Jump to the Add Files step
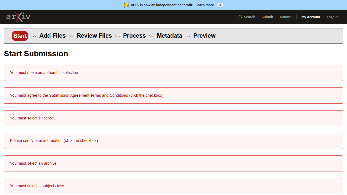The height and width of the screenshot is (195, 347). tap(52, 36)
